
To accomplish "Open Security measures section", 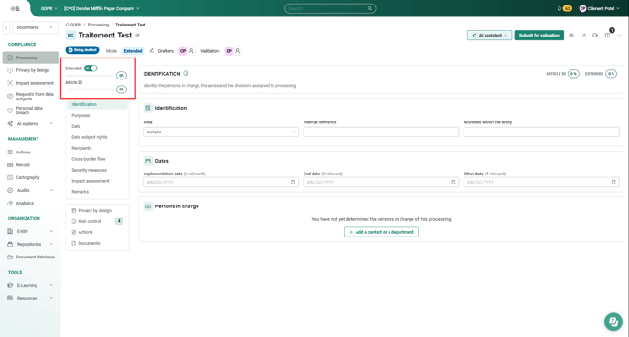I will click(89, 170).
